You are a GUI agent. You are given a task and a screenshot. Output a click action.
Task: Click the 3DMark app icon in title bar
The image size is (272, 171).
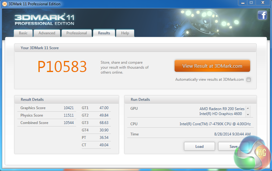point(5,4)
